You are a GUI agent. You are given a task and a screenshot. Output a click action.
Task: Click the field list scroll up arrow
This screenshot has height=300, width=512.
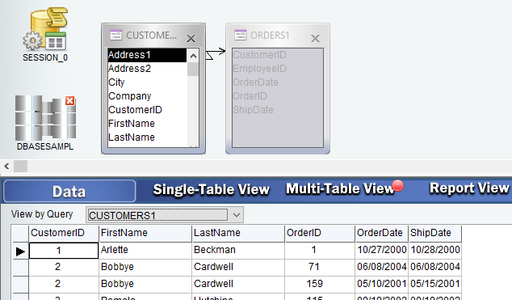point(193,56)
